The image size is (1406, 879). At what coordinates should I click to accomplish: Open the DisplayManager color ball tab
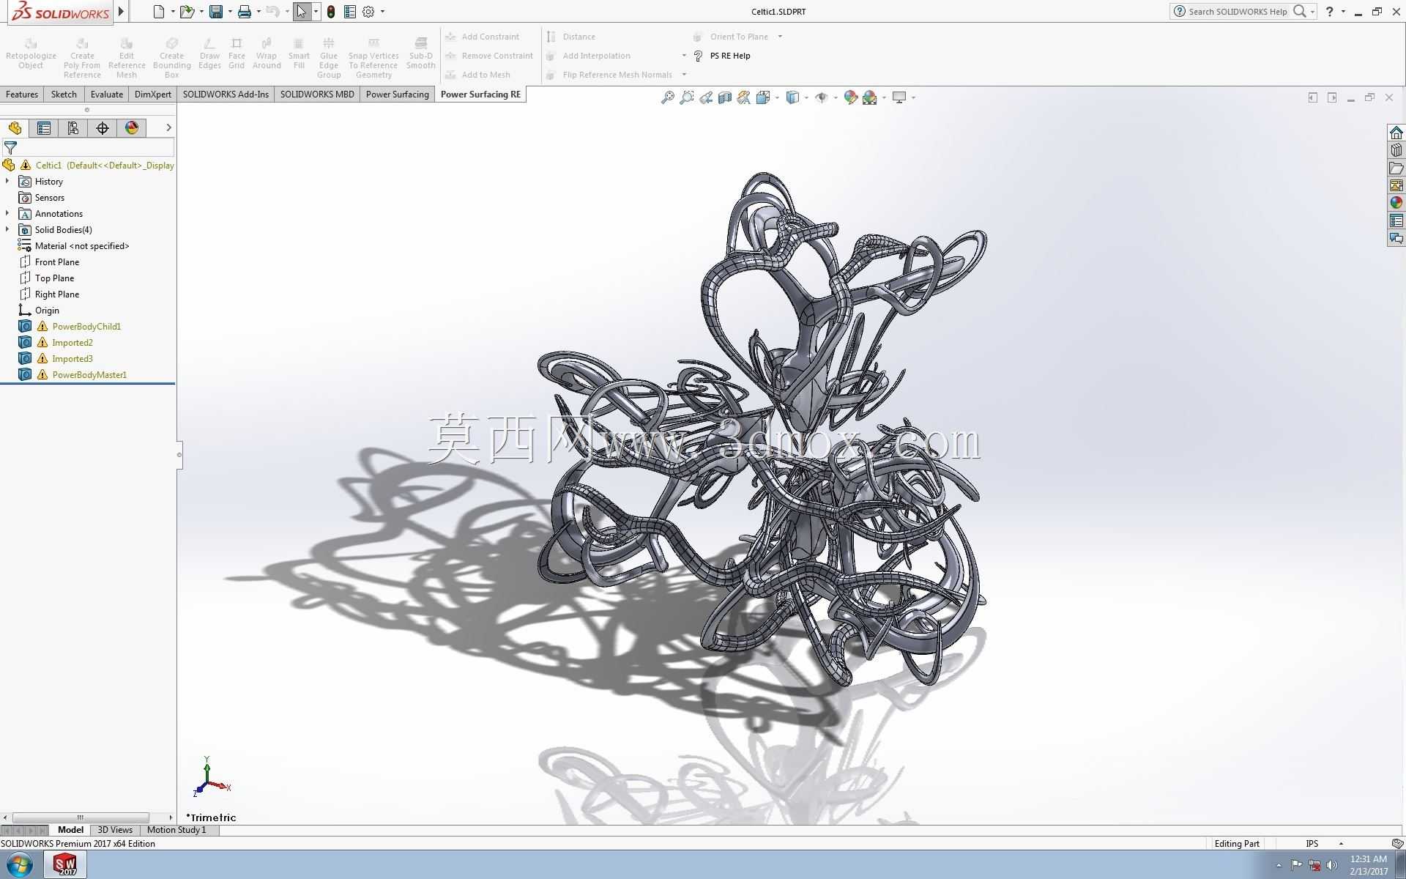tap(132, 128)
